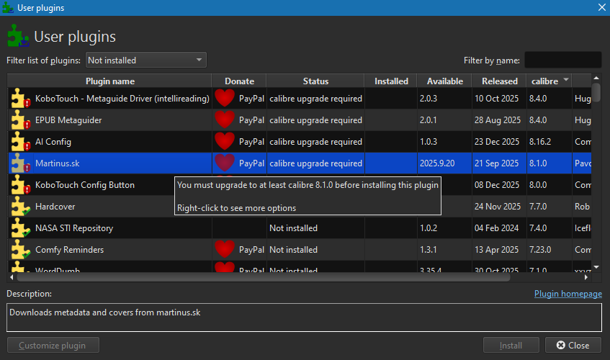Click the scroll up arrow of plugin list
The image size is (610, 360).
pyautogui.click(x=596, y=78)
